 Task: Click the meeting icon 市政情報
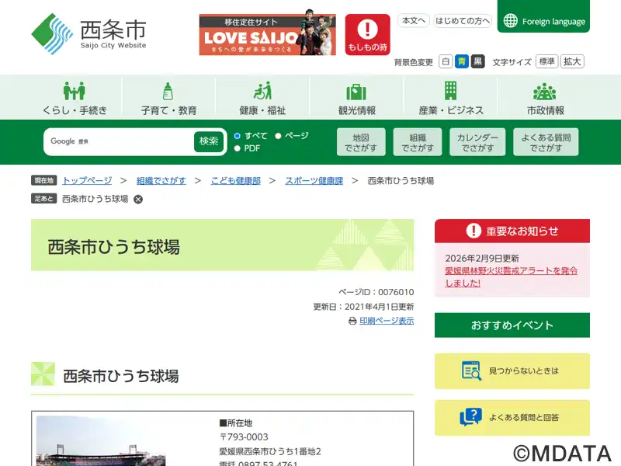[x=545, y=92]
